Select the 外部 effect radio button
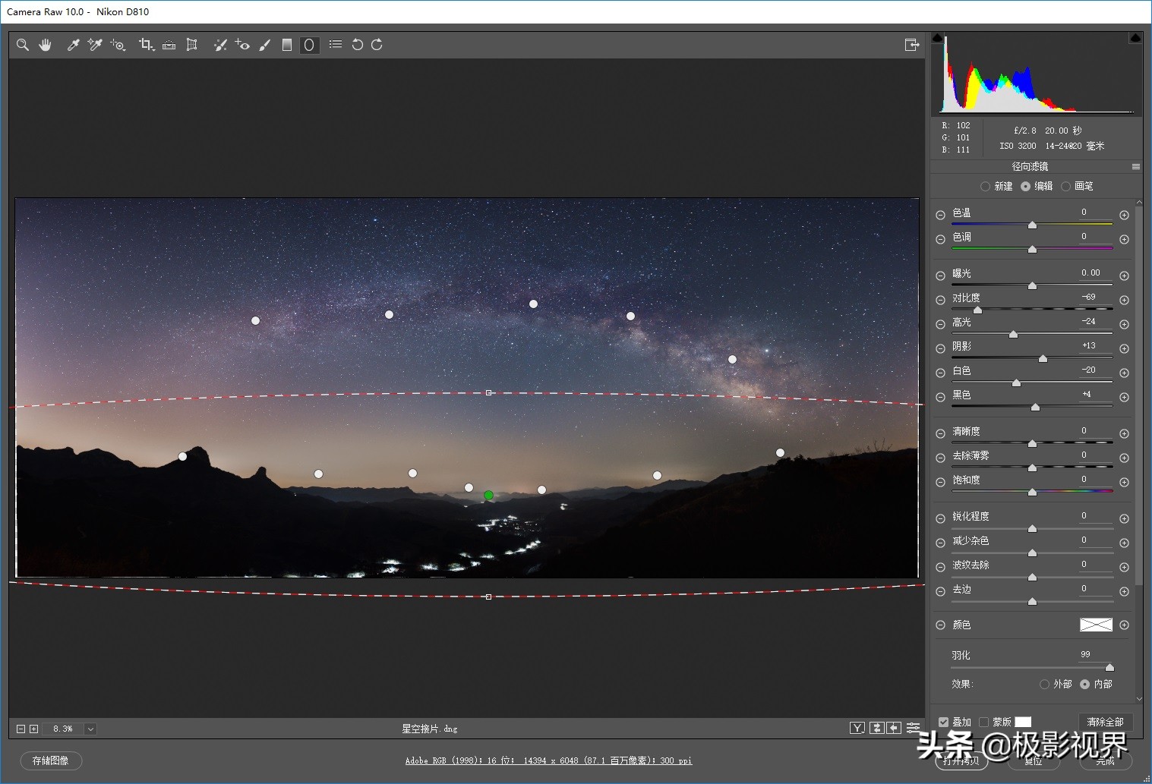The image size is (1152, 784). point(1045,684)
